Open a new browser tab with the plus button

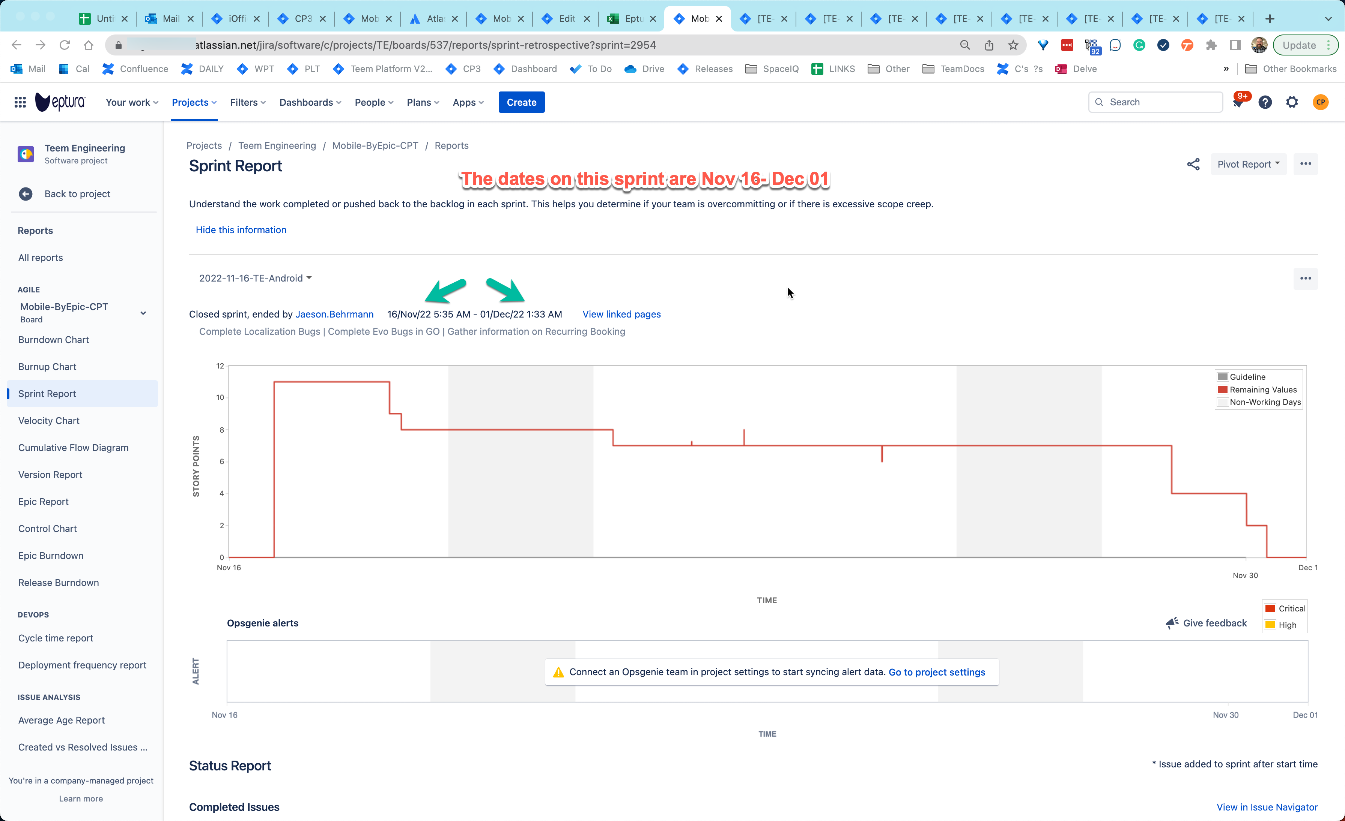tap(1270, 18)
